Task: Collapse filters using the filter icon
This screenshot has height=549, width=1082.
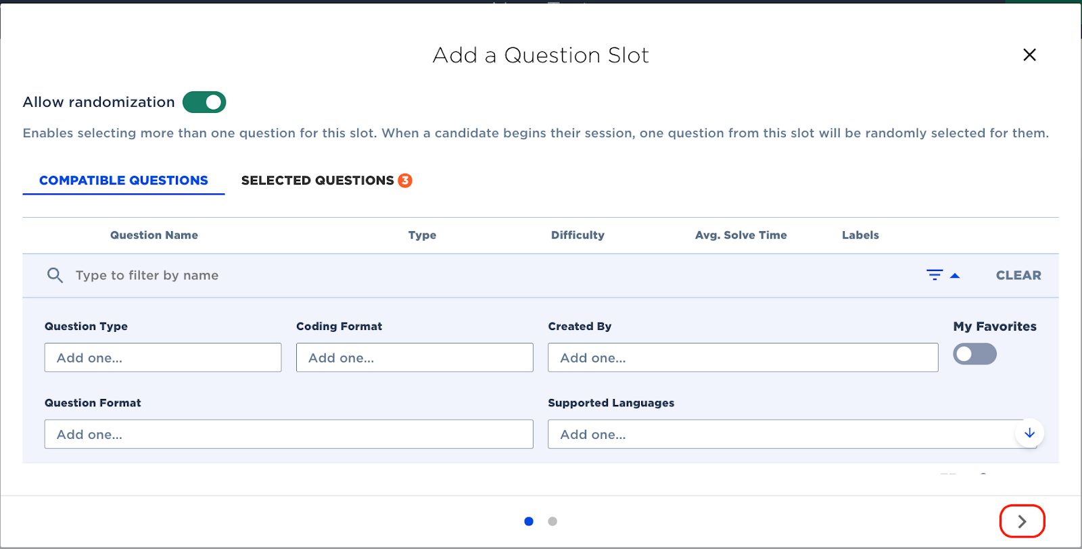Action: click(x=935, y=275)
